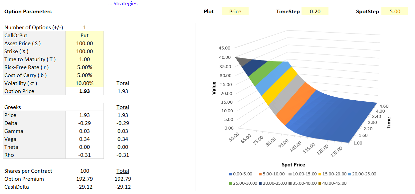Open the Strategies link

pyautogui.click(x=123, y=4)
